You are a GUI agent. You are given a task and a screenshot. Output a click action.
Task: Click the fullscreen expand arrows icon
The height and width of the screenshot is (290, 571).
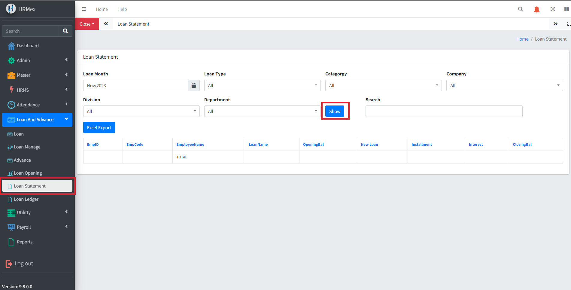[552, 9]
